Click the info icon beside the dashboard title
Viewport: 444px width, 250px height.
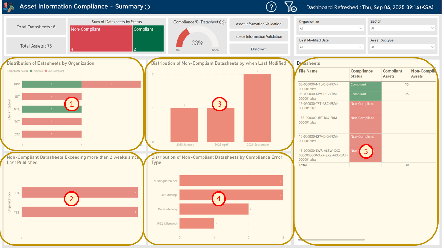147,7
